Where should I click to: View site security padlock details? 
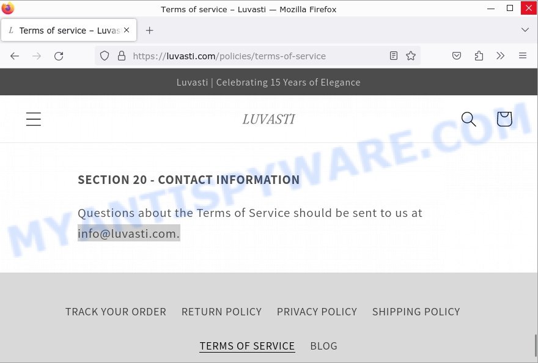click(122, 56)
